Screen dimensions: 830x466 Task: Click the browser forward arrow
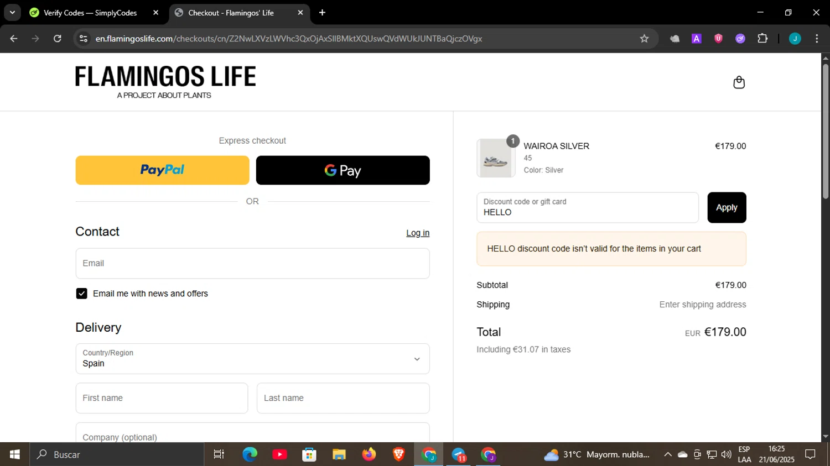pos(35,39)
